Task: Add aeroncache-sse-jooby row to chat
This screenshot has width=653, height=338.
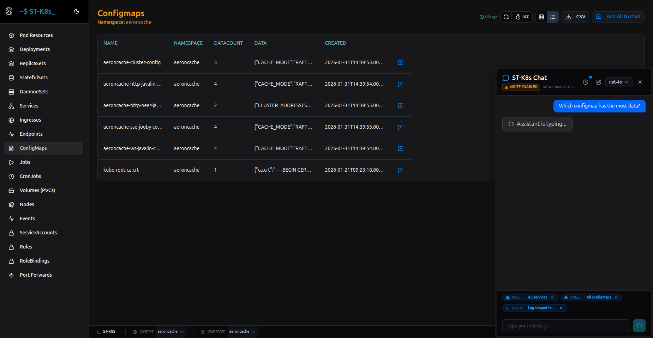Action: (x=401, y=127)
